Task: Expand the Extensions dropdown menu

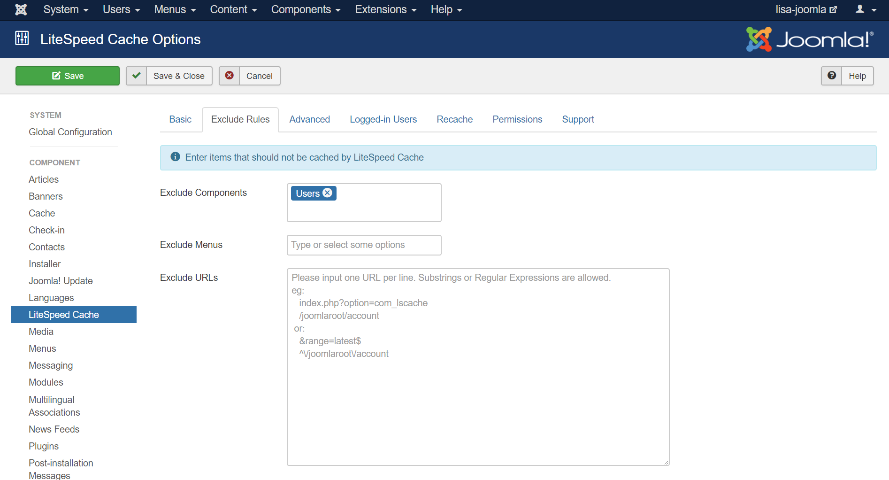Action: tap(385, 9)
